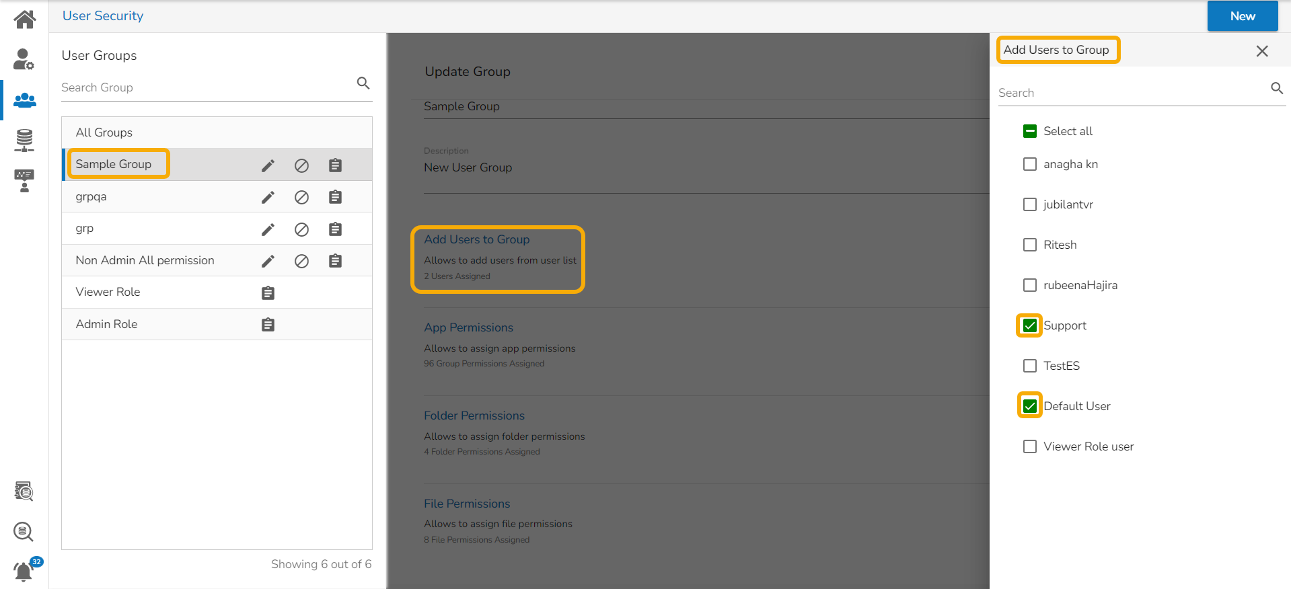Block the Sample Group using ban icon
Screen dimensions: 1291x589
[x=301, y=165]
